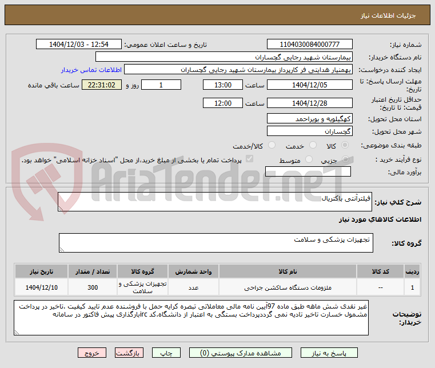Click the date cell 1404/12/10
The height and width of the screenshot is (368, 435).
[x=42, y=287]
